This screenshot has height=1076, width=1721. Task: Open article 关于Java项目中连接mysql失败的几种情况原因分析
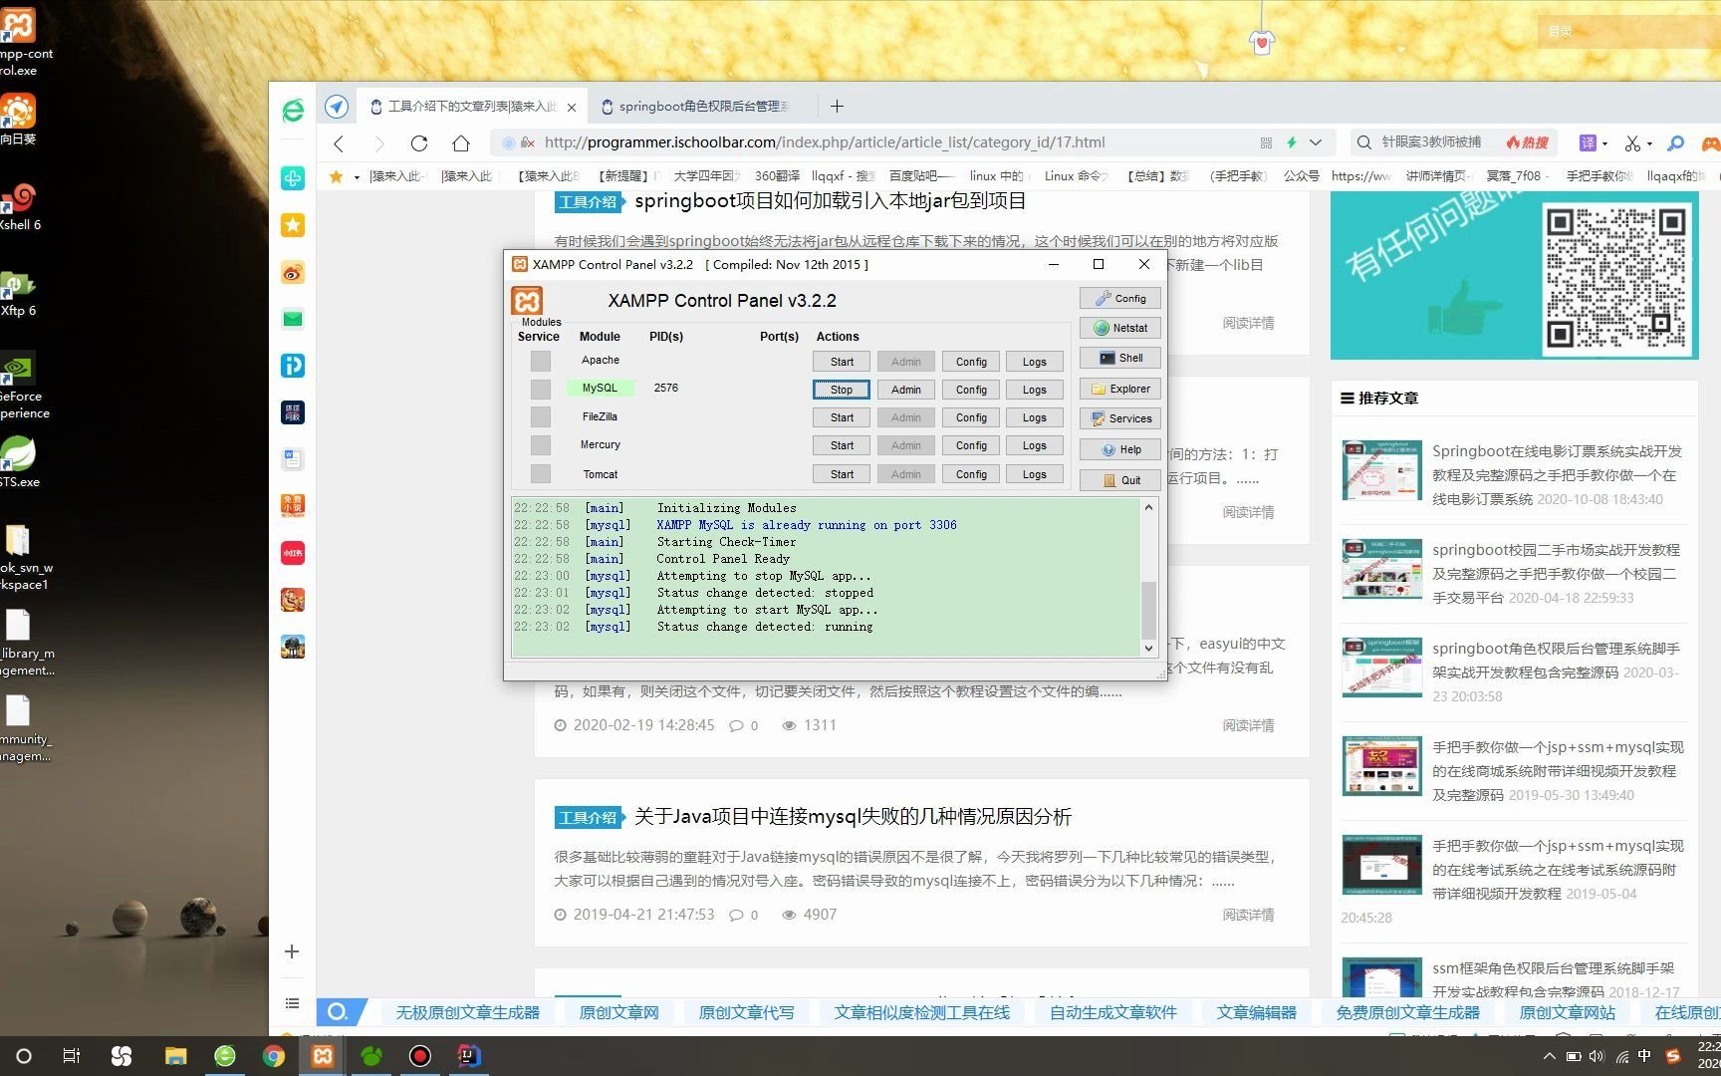(853, 817)
